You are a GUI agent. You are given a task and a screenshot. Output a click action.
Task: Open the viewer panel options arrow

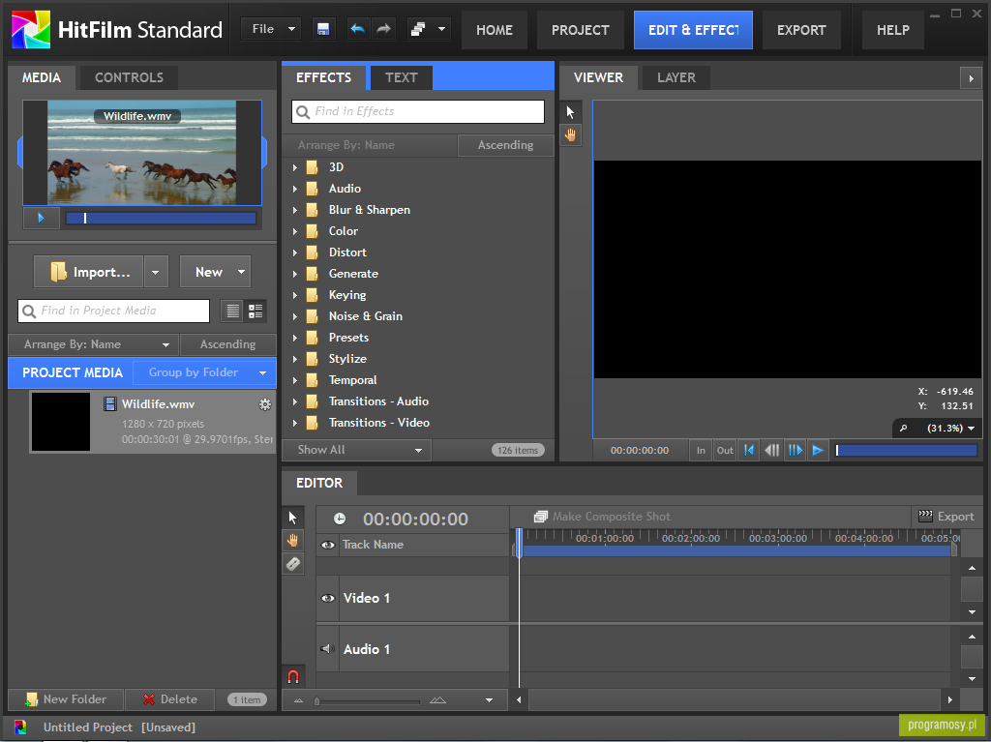tap(971, 78)
